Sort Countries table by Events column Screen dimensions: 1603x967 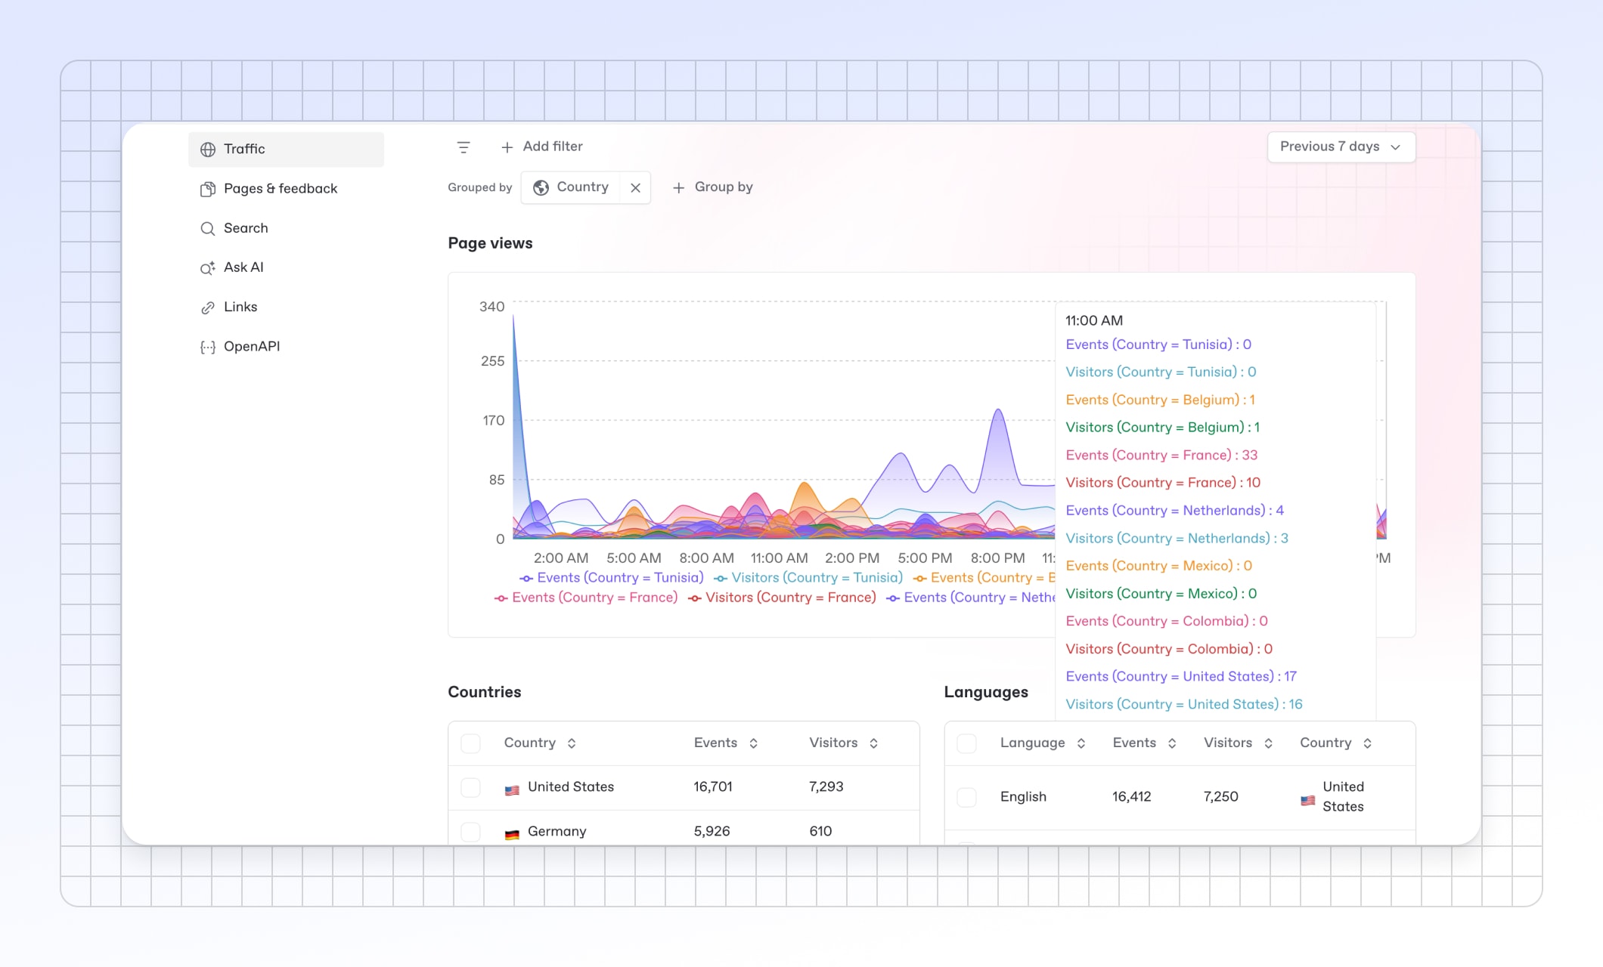726,743
